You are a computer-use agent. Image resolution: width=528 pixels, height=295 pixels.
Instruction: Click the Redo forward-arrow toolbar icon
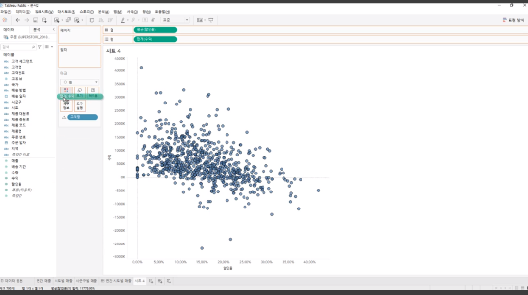click(27, 20)
